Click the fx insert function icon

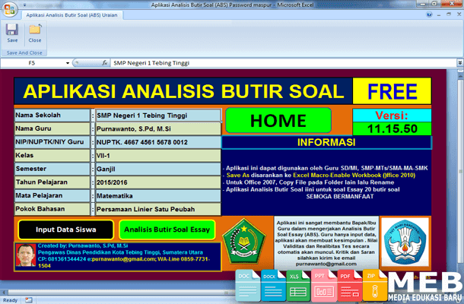(x=105, y=63)
